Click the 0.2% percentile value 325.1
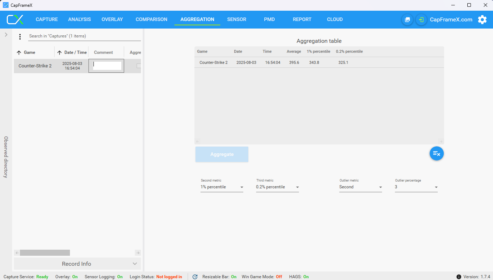This screenshot has height=280, width=493. 343,62
